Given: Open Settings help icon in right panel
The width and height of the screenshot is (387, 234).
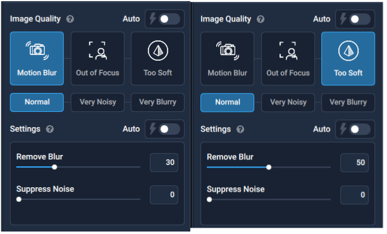Looking at the screenshot, I should [240, 129].
